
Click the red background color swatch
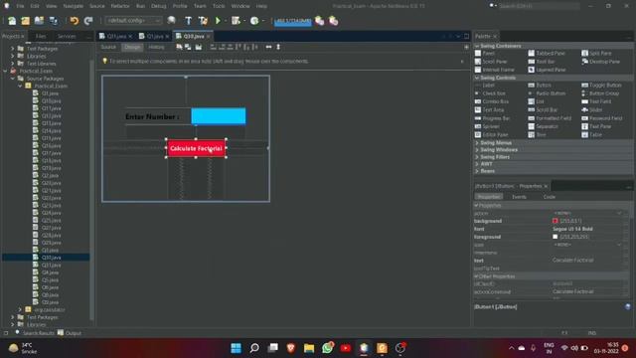point(555,221)
